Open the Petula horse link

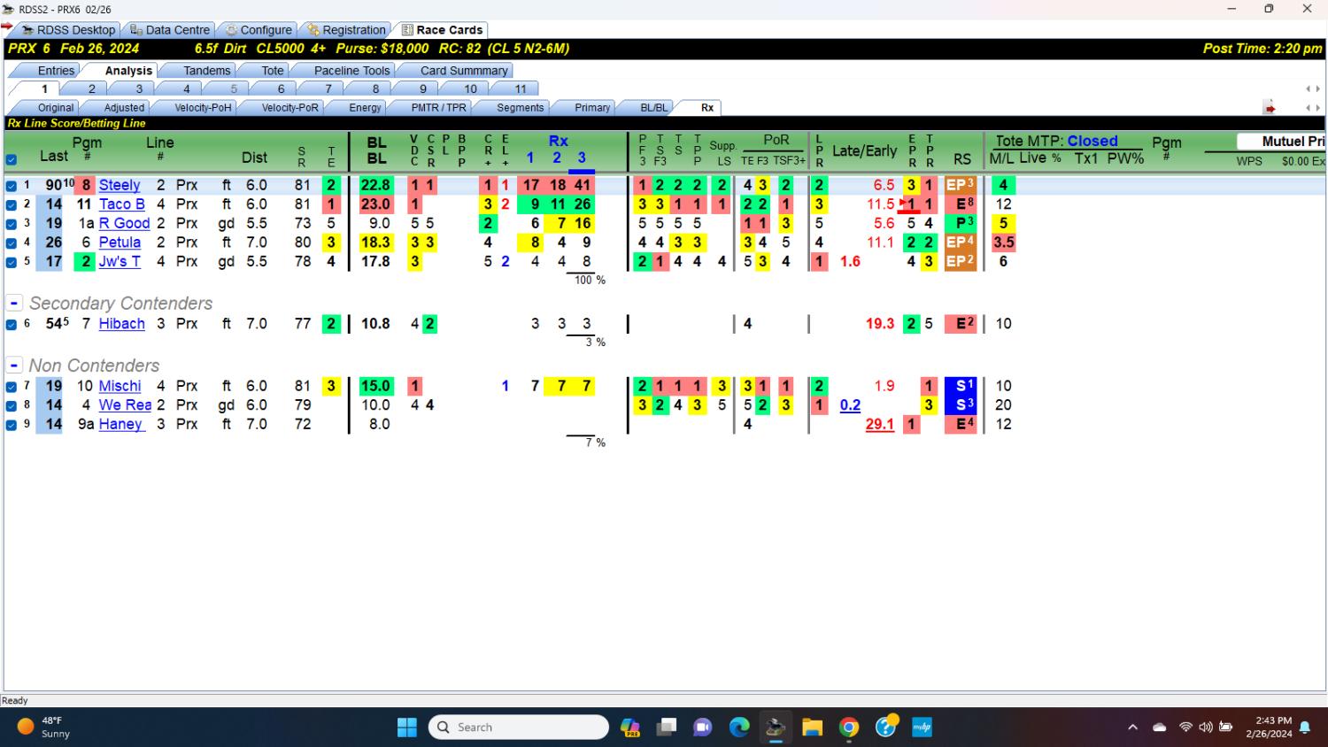(120, 242)
